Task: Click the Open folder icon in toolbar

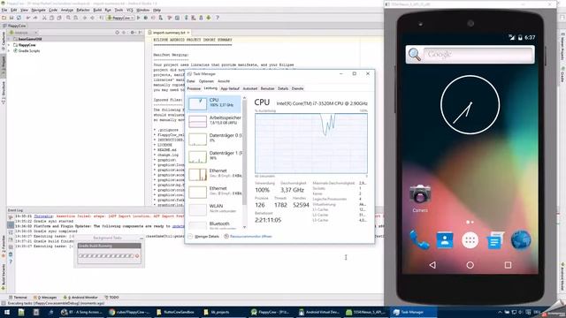Action: [x=4, y=18]
